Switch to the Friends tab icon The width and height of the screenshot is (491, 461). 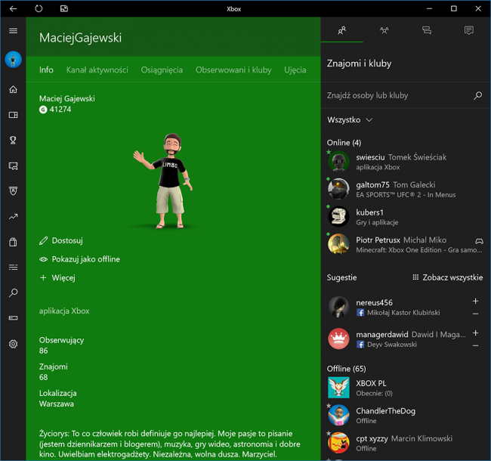(342, 30)
